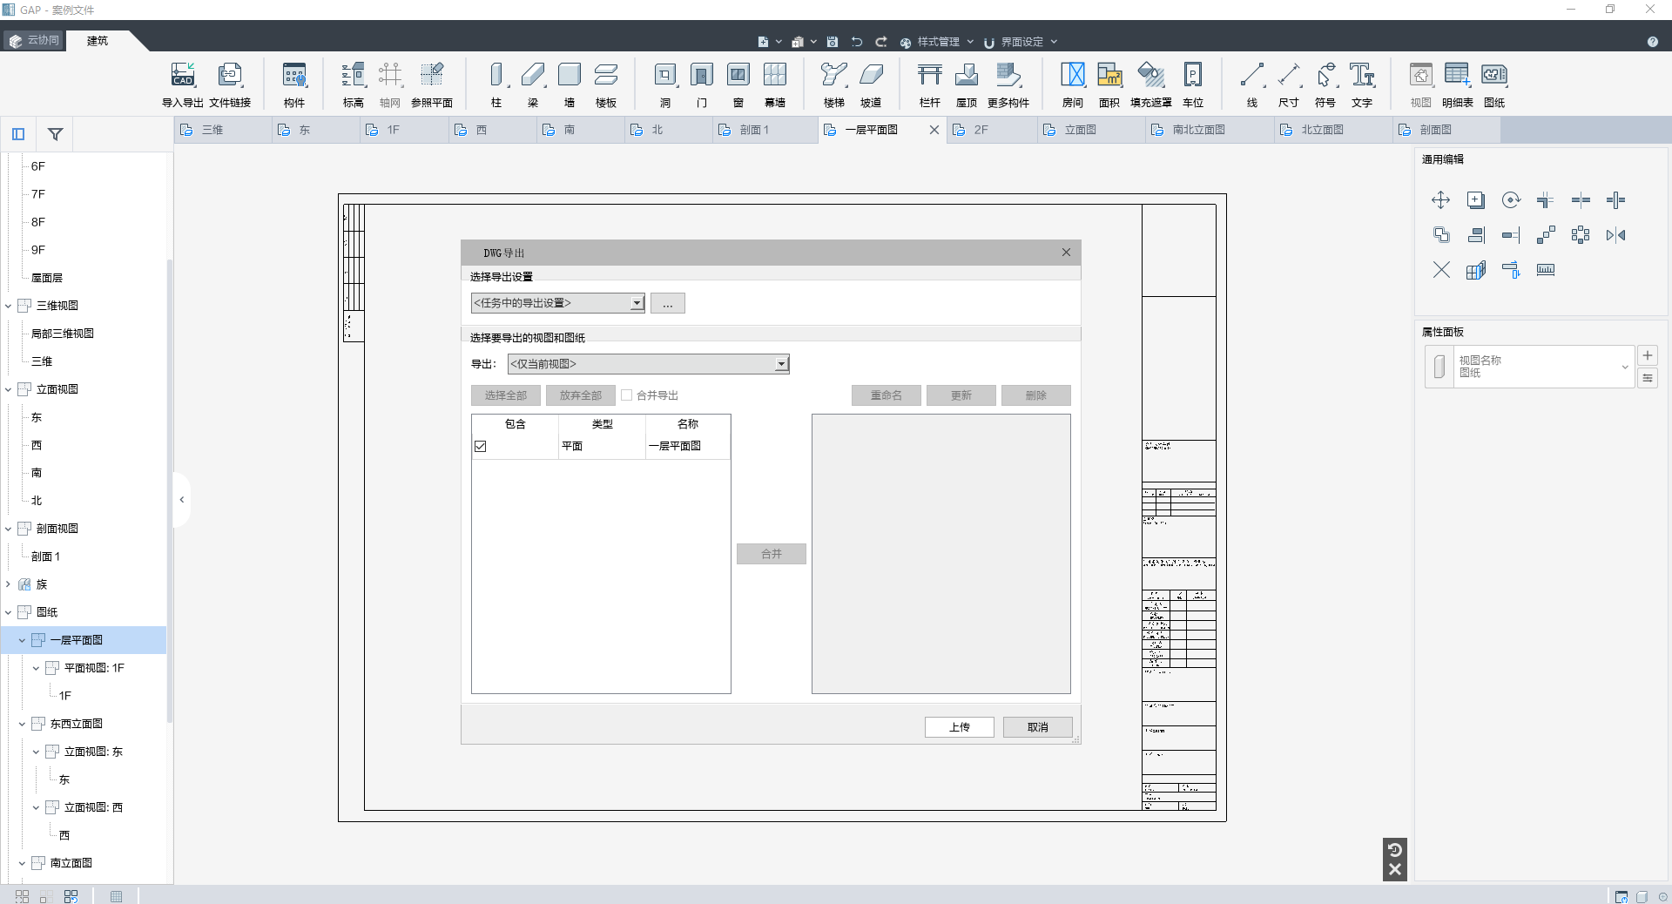Collapse the 剖面视图 tree node
This screenshot has height=904, width=1672.
[x=8, y=529]
